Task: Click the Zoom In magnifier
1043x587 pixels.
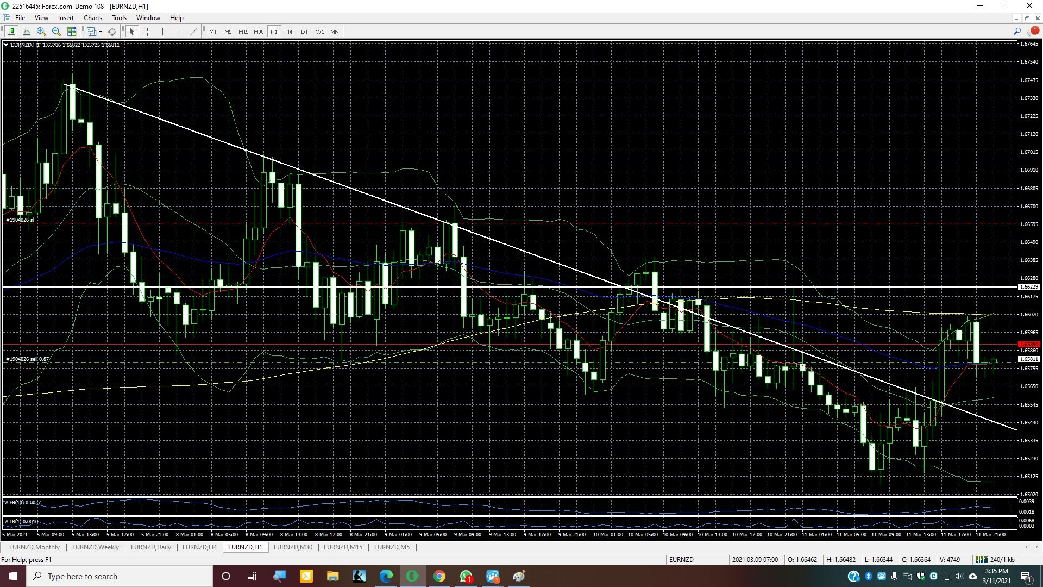Action: coord(41,32)
